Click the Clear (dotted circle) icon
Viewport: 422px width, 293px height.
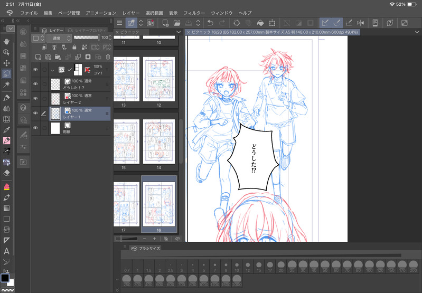pos(237,23)
